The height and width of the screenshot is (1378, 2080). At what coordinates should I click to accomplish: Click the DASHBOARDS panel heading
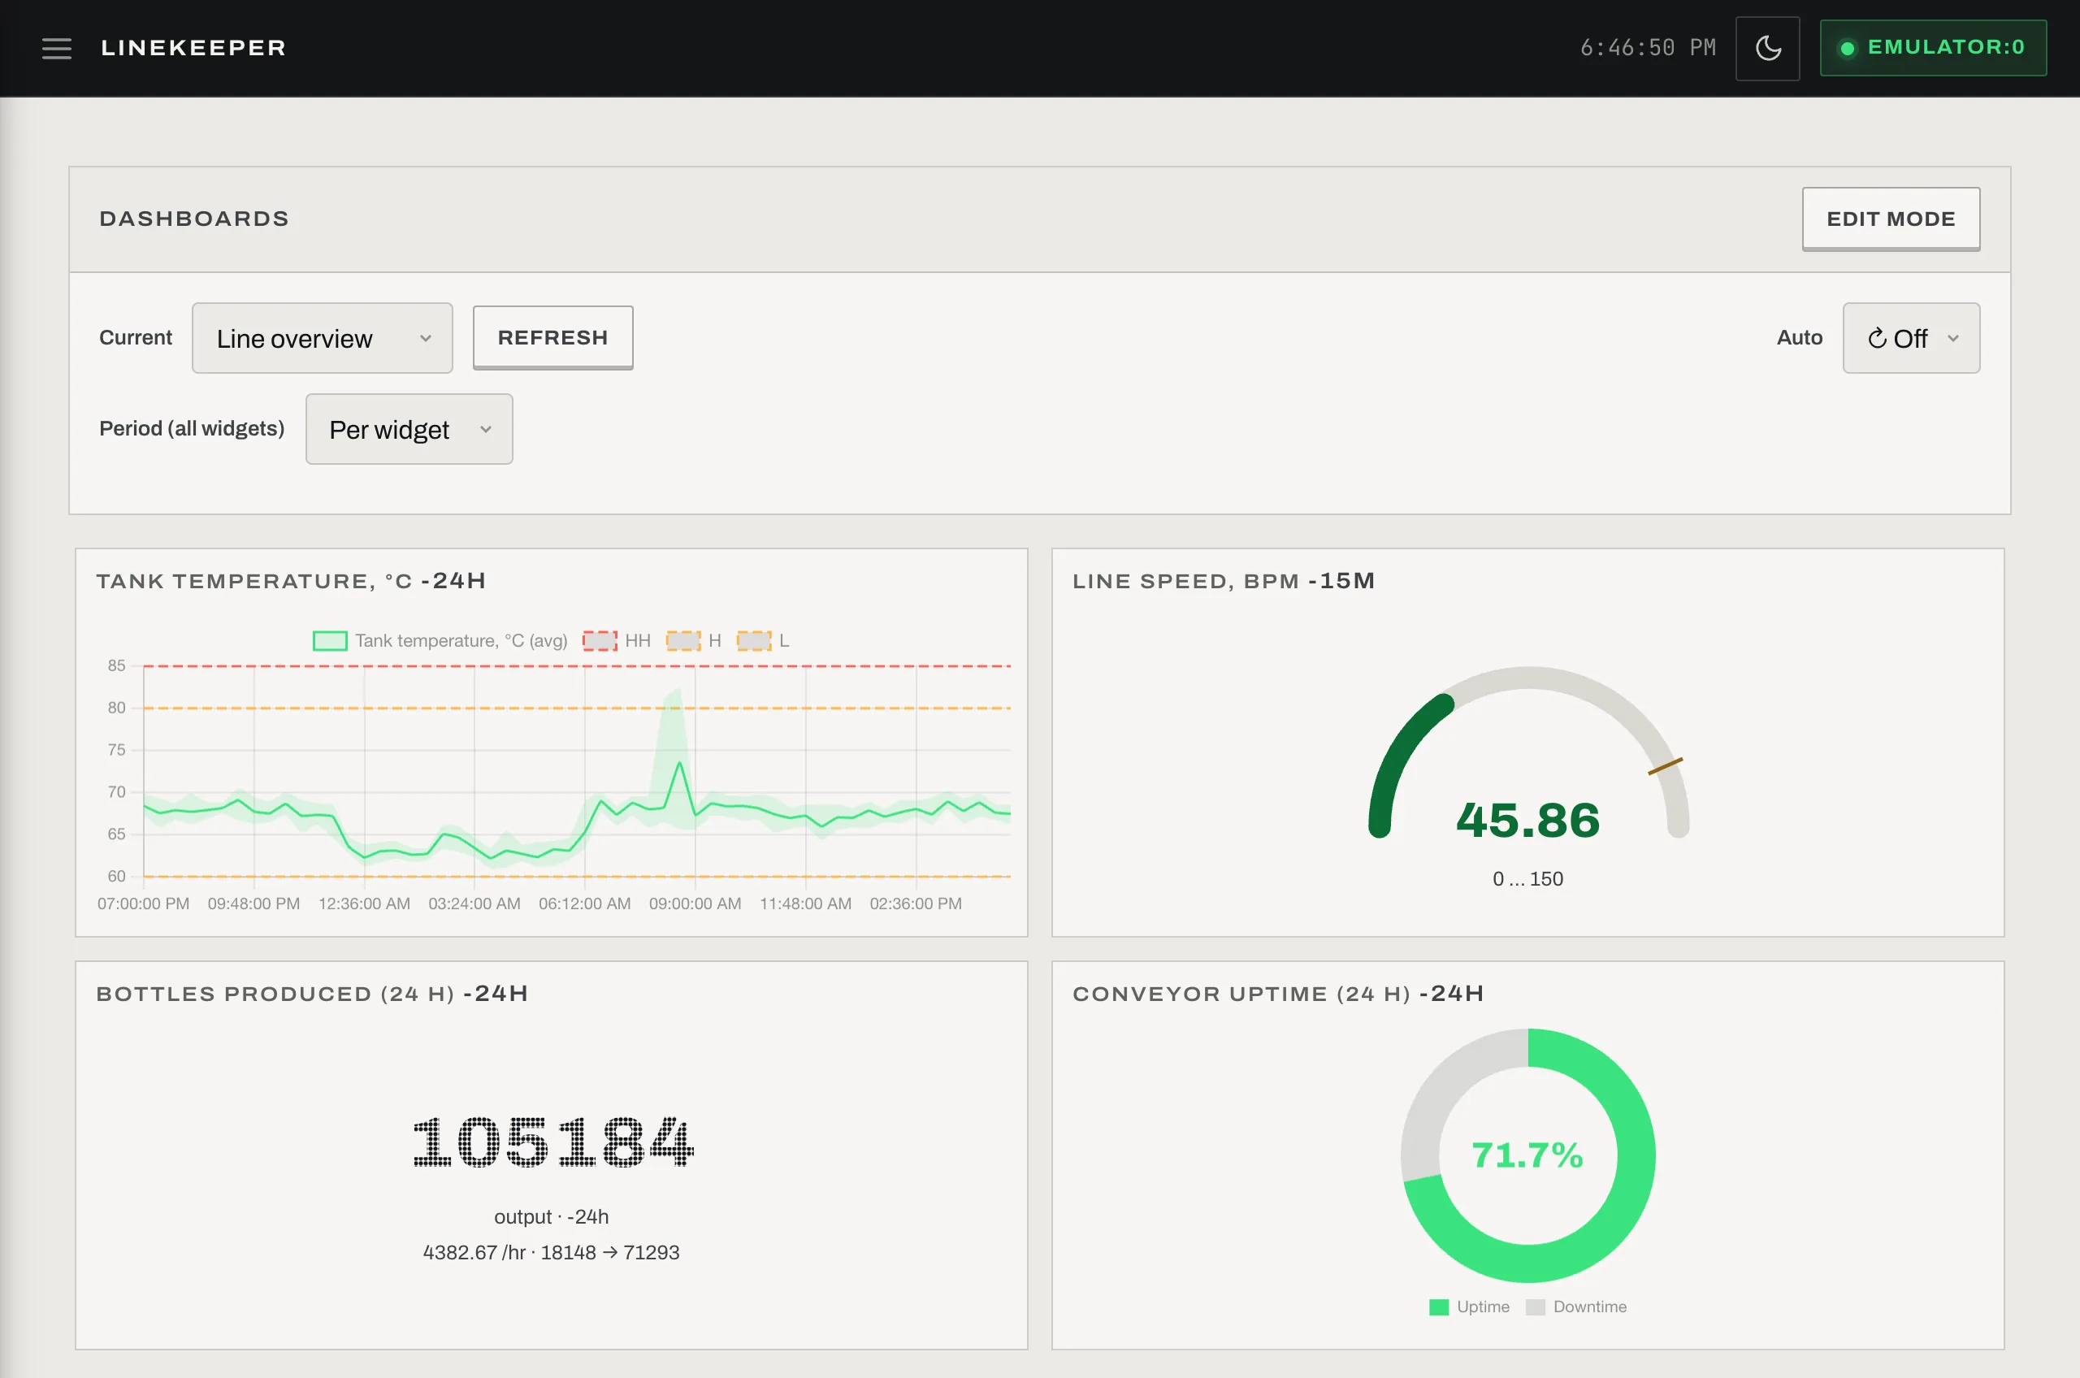point(194,219)
